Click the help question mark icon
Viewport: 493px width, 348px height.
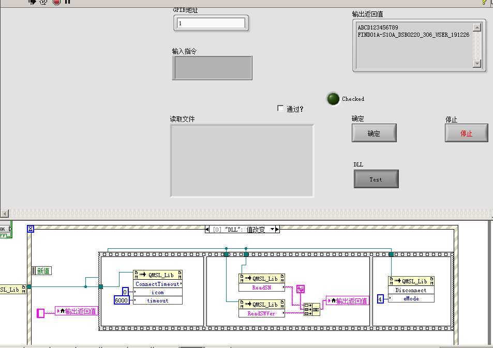(484, 3)
